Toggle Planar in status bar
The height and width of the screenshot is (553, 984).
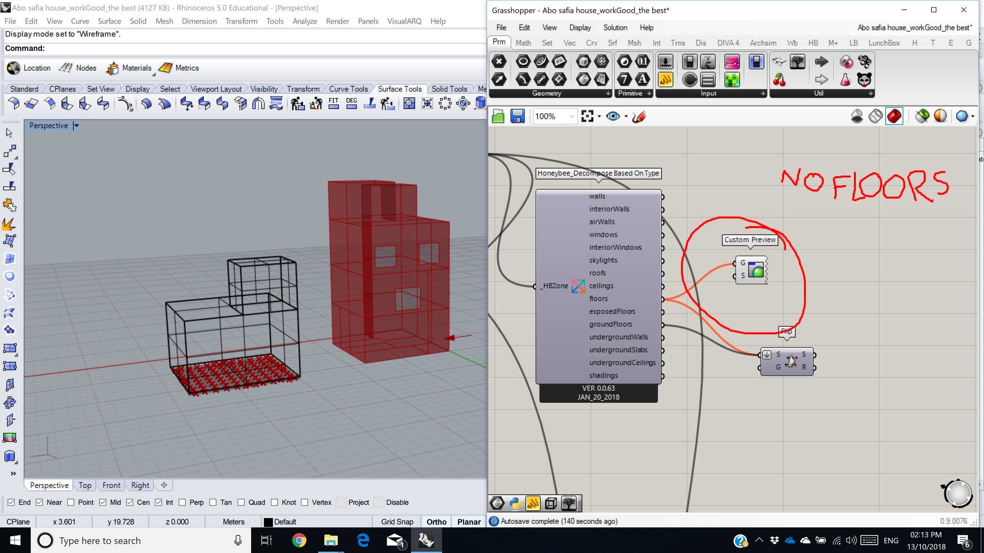pyautogui.click(x=469, y=522)
